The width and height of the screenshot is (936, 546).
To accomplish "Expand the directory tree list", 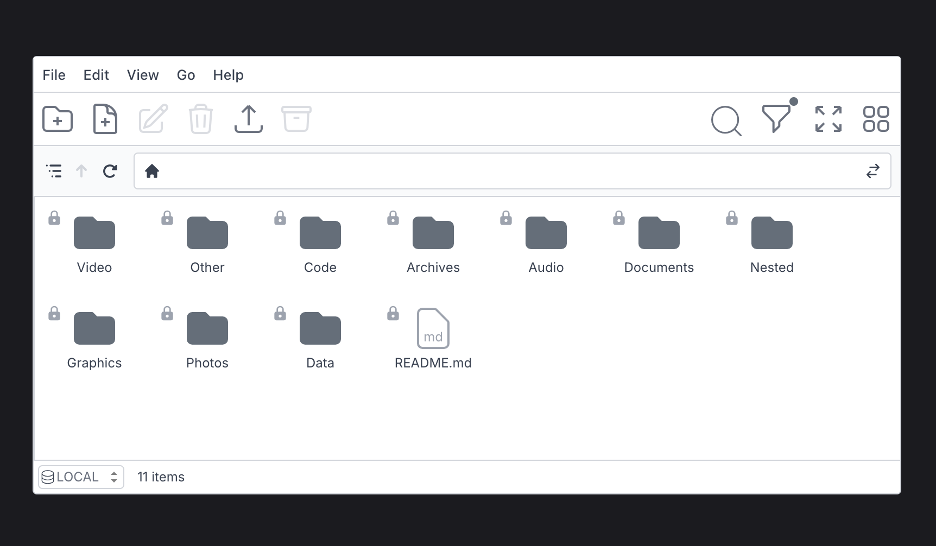I will tap(54, 170).
